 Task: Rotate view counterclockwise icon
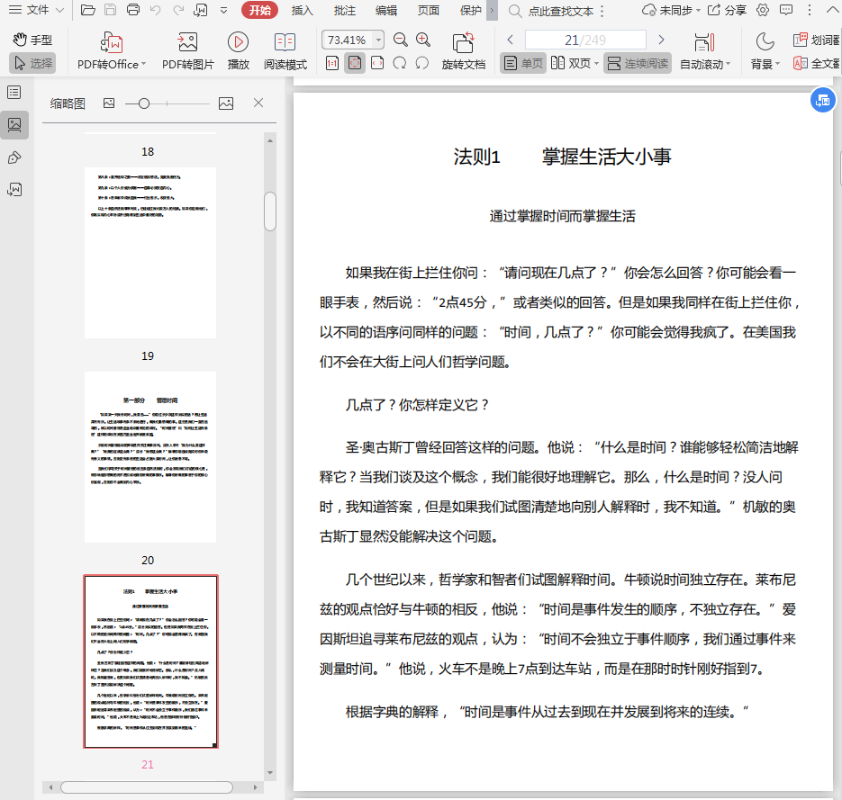[422, 63]
